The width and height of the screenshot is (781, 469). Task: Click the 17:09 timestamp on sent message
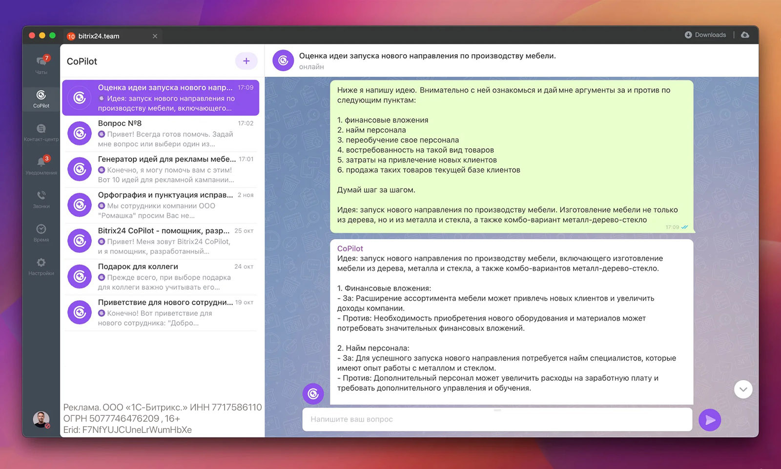coord(672,227)
